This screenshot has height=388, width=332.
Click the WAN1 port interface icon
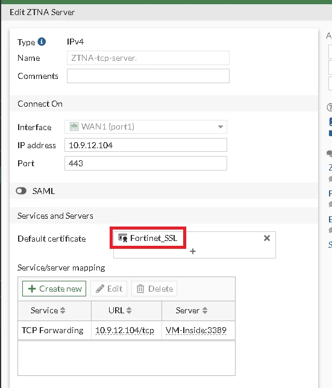pos(74,127)
